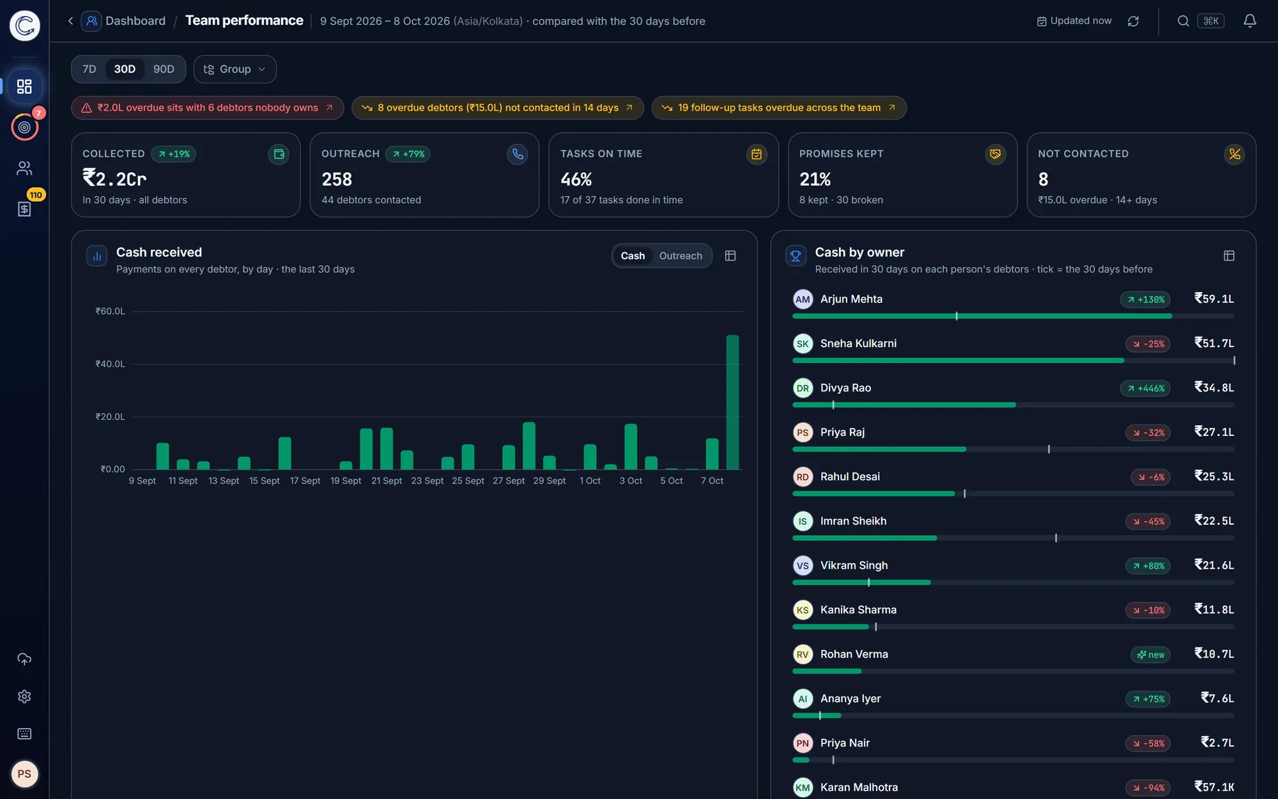Click the app logo at top of sidebar
Image resolution: width=1278 pixels, height=799 pixels.
pyautogui.click(x=24, y=26)
